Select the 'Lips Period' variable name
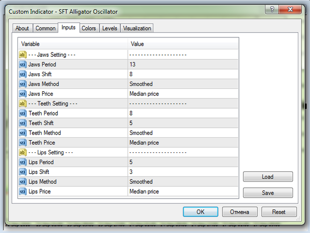 click(x=41, y=162)
